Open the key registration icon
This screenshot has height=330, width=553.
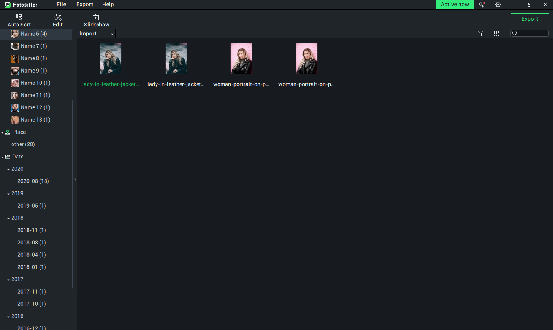pos(482,5)
